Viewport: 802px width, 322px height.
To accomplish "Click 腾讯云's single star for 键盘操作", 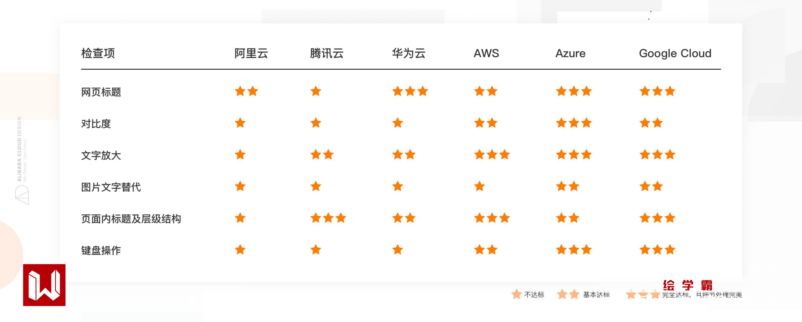I will click(x=315, y=250).
